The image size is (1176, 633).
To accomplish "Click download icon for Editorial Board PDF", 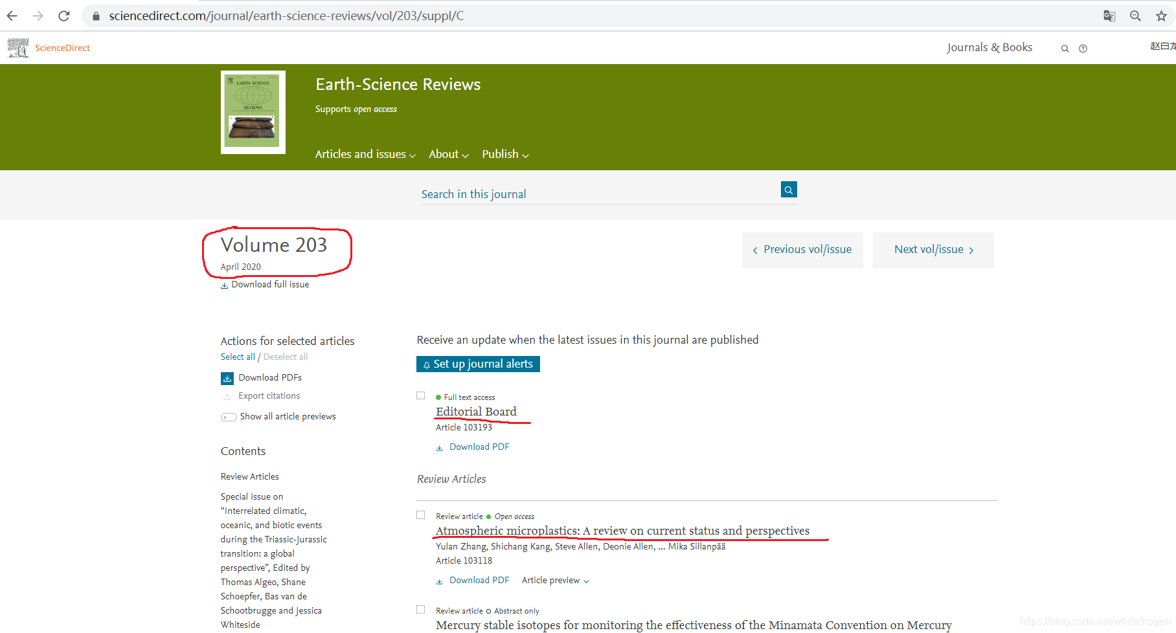I will [x=439, y=448].
